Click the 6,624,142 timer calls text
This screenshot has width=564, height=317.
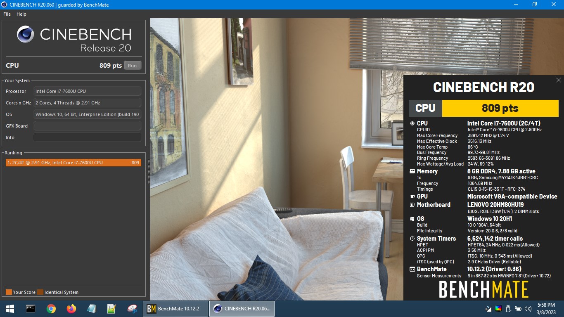pos(495,239)
